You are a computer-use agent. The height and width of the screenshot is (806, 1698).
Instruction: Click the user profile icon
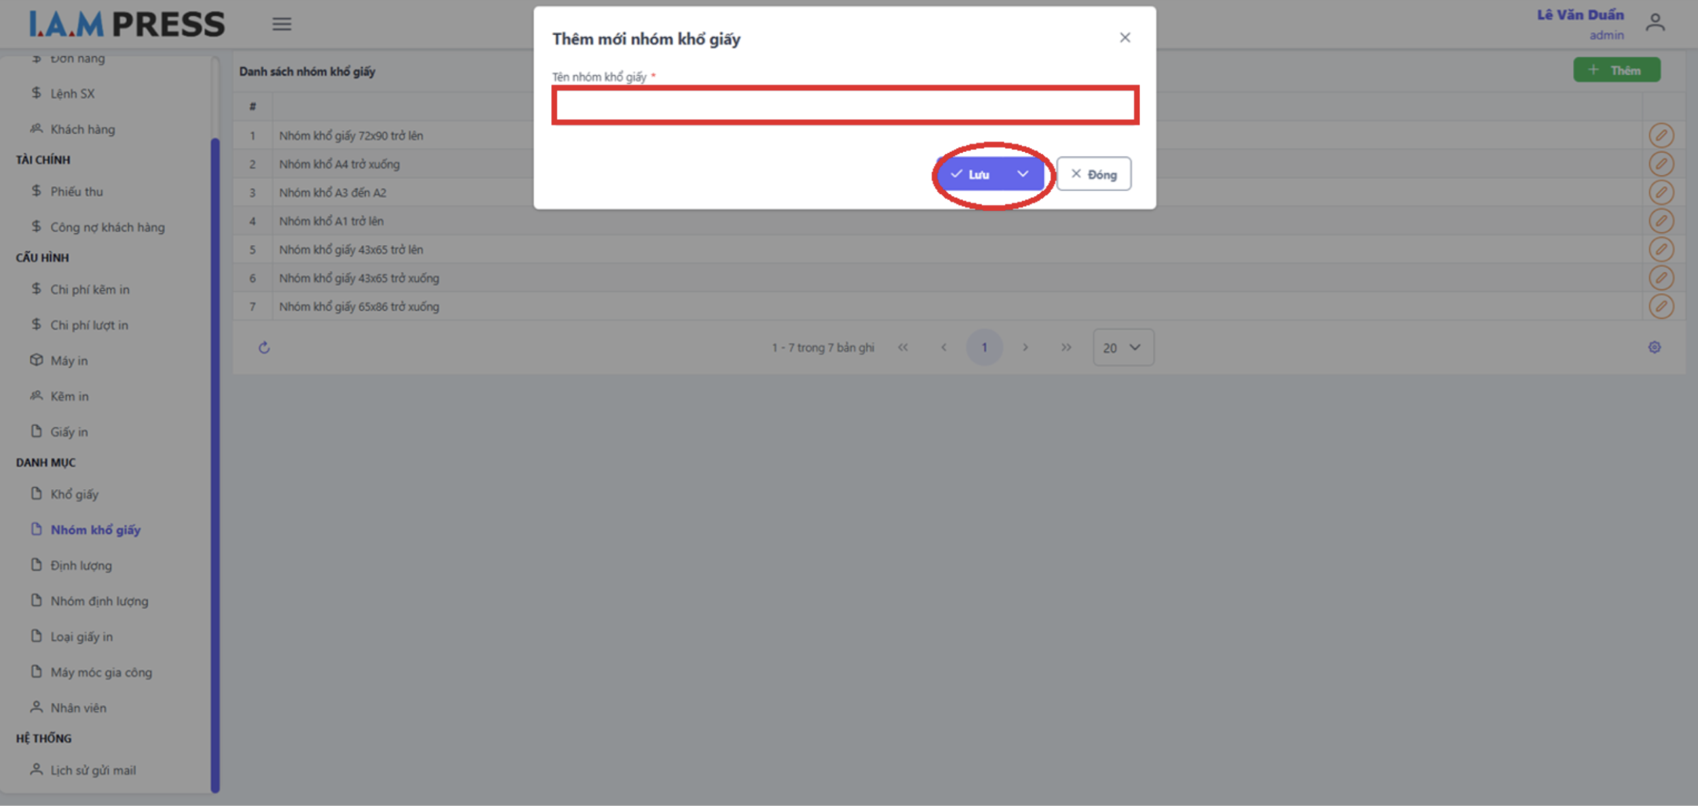(1655, 23)
